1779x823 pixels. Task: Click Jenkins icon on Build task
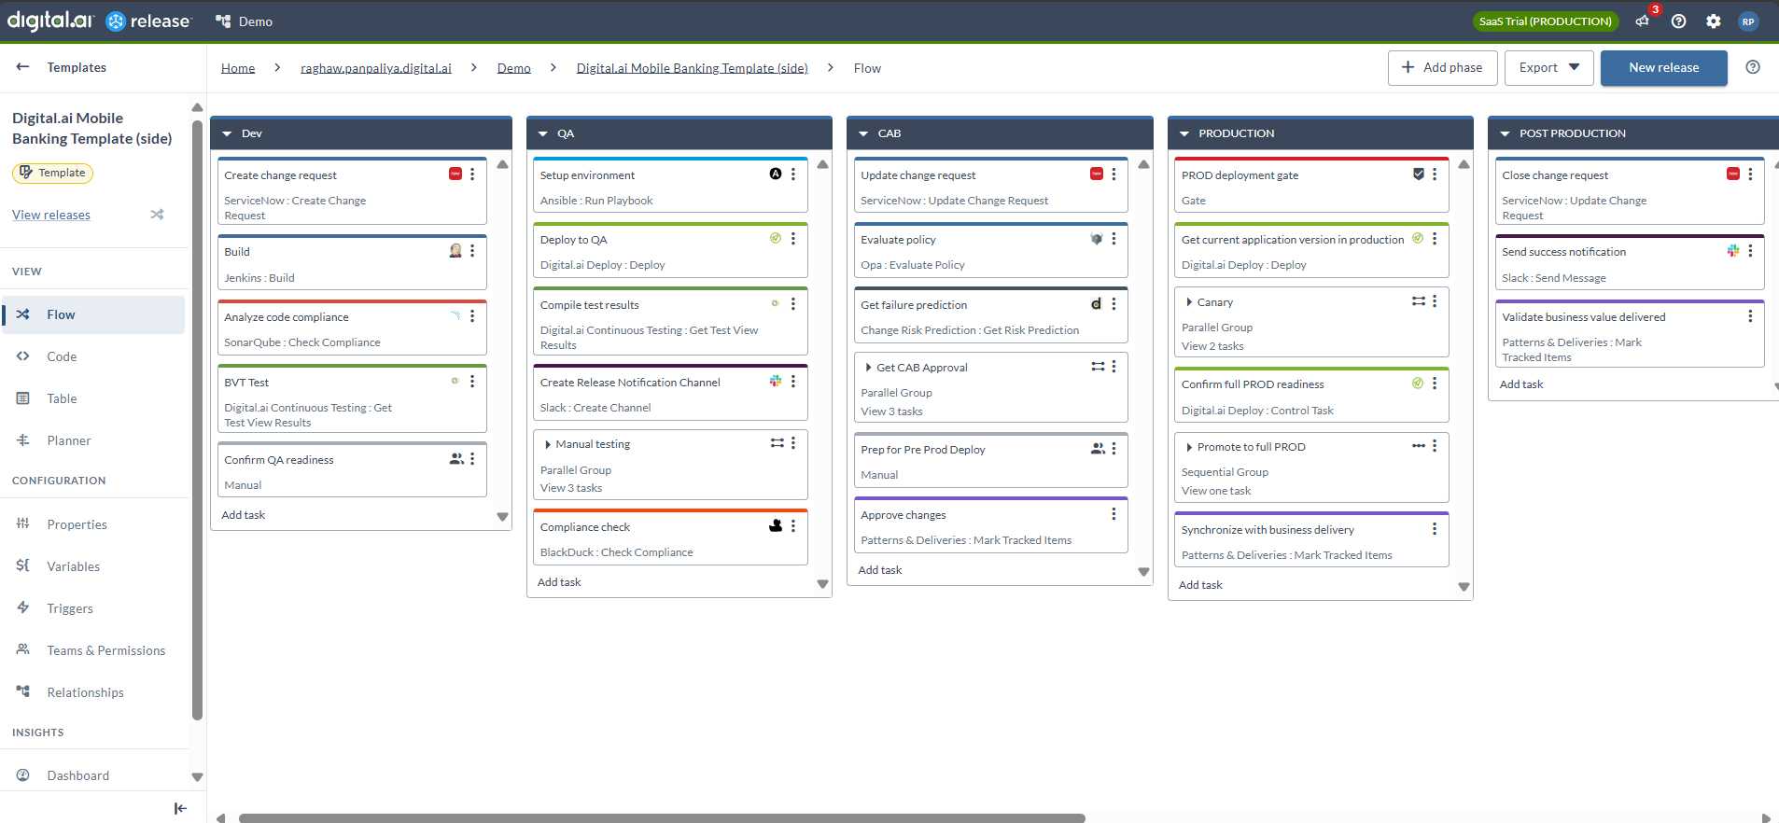point(455,251)
